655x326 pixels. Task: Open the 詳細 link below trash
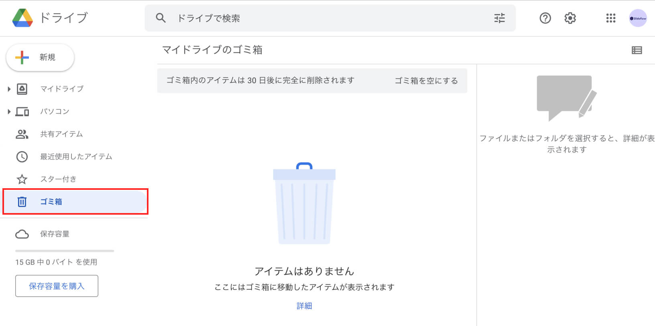pyautogui.click(x=304, y=306)
